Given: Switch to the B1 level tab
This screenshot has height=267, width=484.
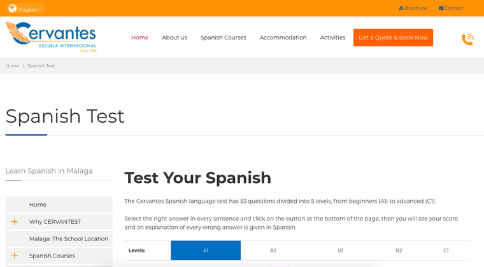Looking at the screenshot, I should (x=341, y=250).
